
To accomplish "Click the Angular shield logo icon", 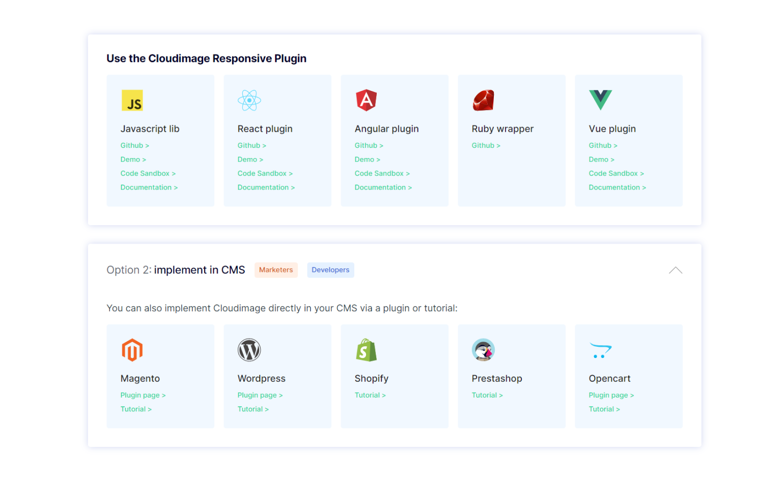I will [367, 100].
